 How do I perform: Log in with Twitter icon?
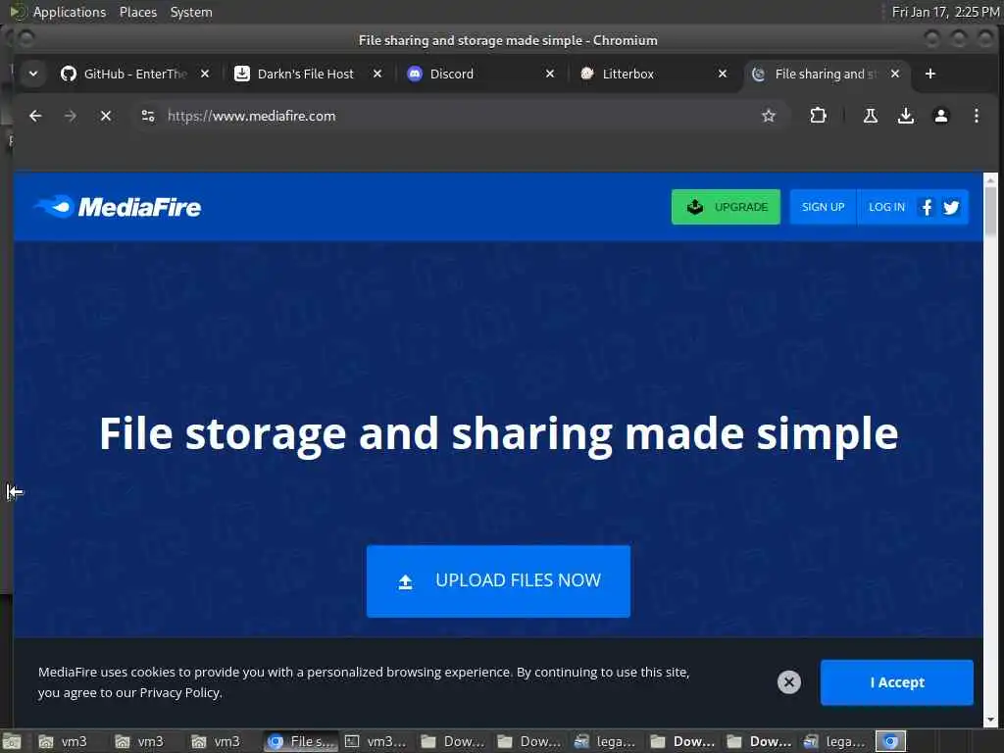click(951, 207)
